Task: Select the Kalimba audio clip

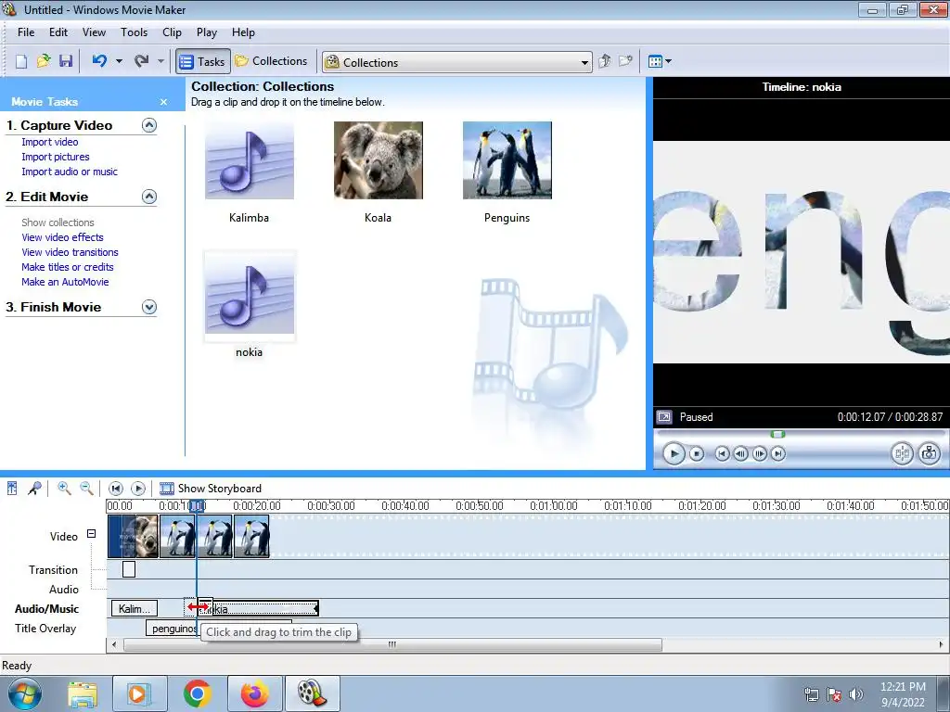Action: click(249, 160)
